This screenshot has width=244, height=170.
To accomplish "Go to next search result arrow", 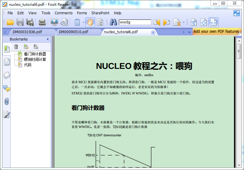I will coord(166,22).
